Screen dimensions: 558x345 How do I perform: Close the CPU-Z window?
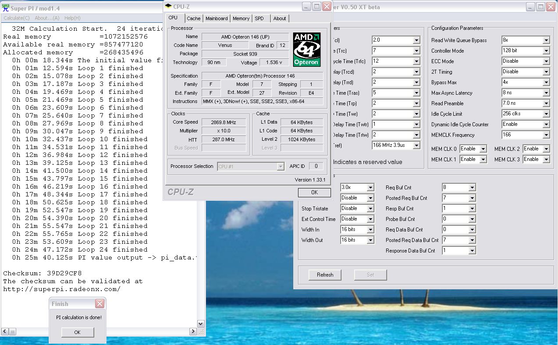pos(327,6)
